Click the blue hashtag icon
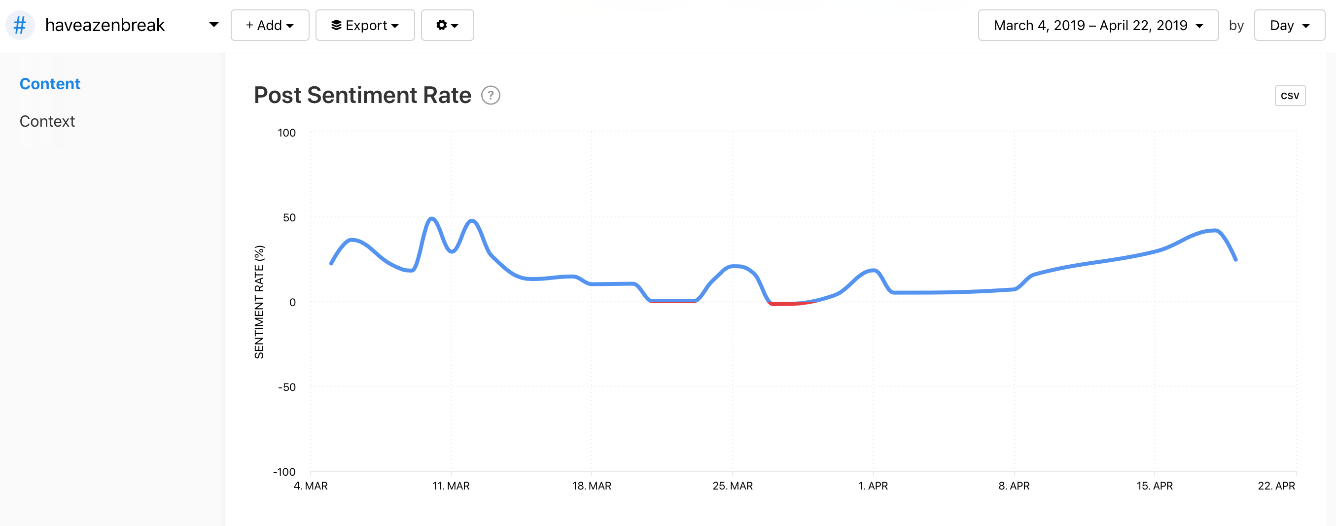The width and height of the screenshot is (1336, 526). (20, 25)
